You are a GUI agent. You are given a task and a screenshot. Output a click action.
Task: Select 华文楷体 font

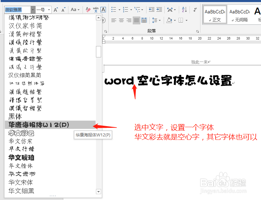(x=50, y=166)
